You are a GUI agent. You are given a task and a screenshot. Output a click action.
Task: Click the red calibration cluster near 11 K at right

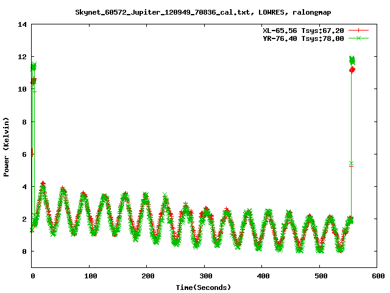tap(352, 70)
